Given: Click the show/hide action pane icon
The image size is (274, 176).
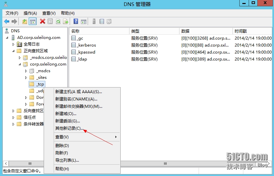Looking at the screenshot, I should (84, 22).
